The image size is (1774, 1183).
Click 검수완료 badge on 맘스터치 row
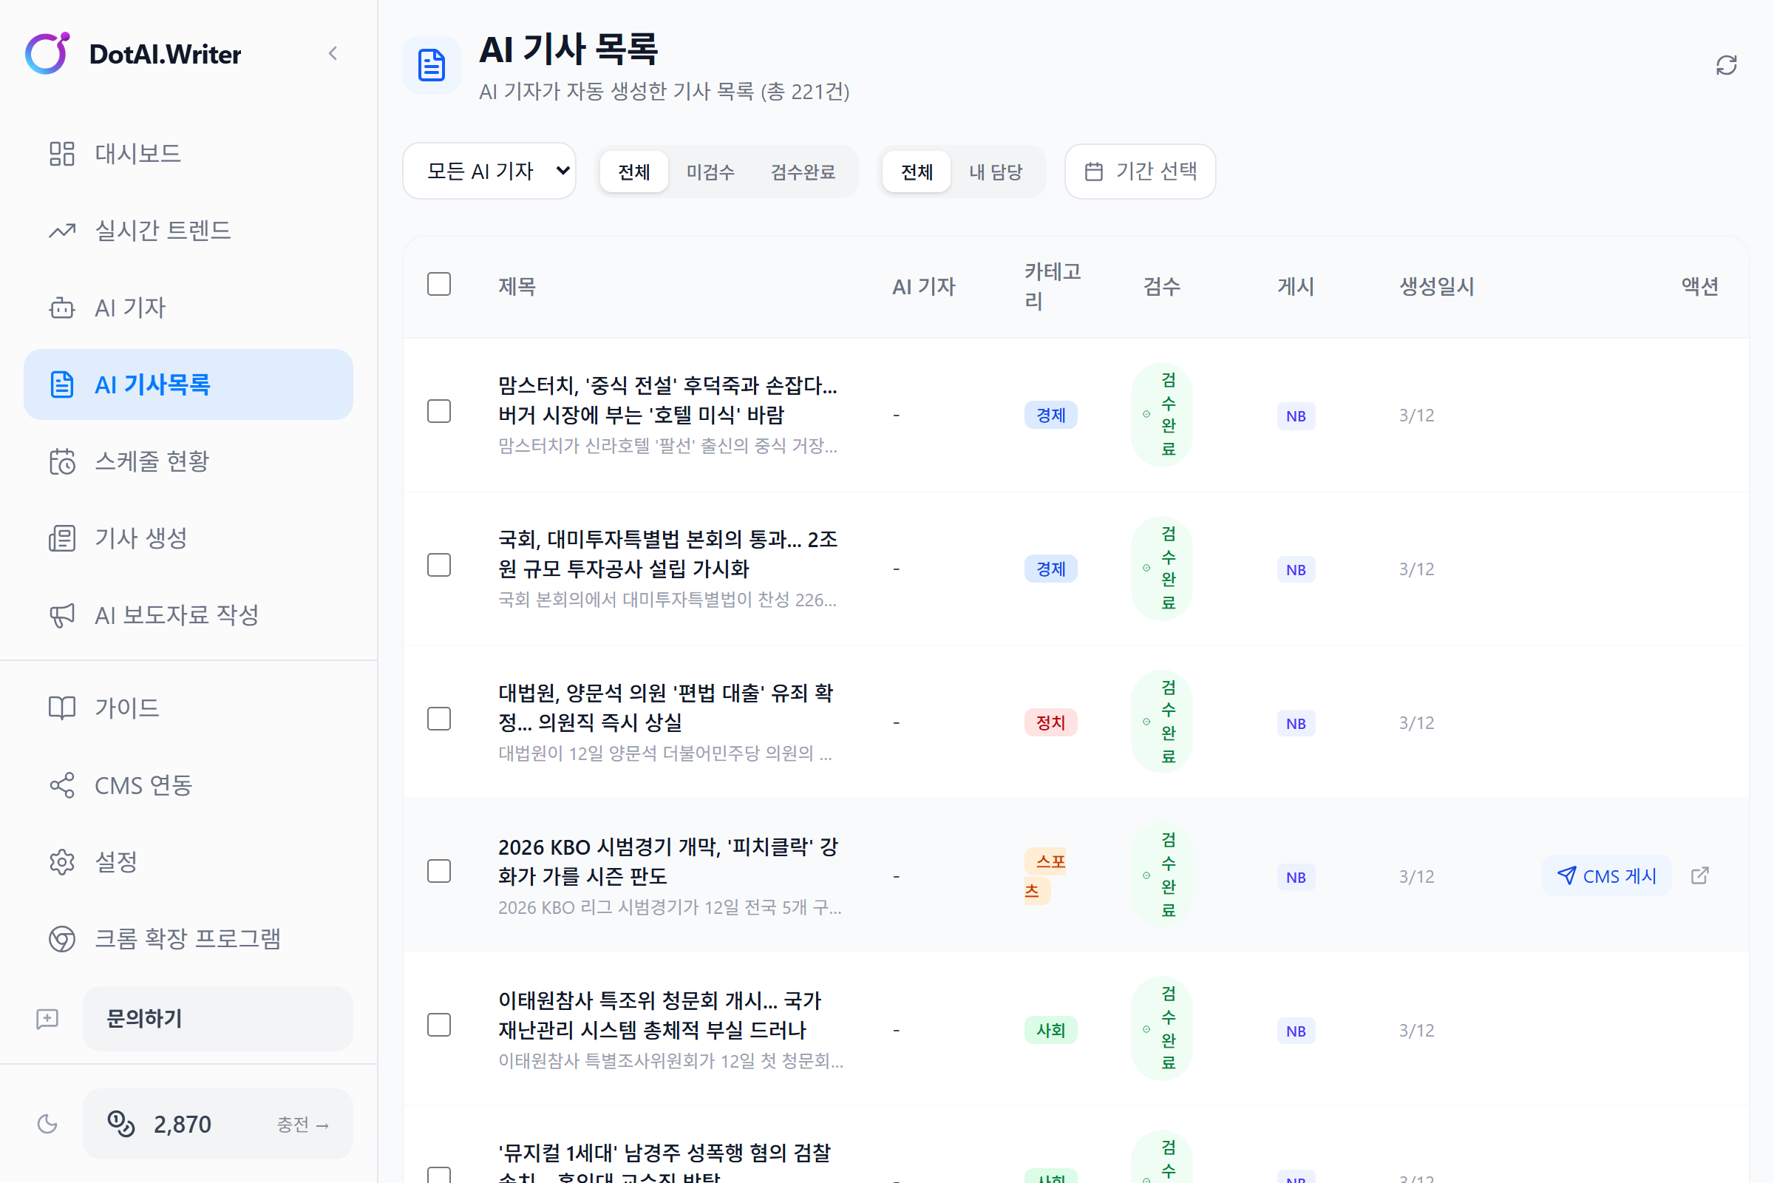pyautogui.click(x=1161, y=414)
